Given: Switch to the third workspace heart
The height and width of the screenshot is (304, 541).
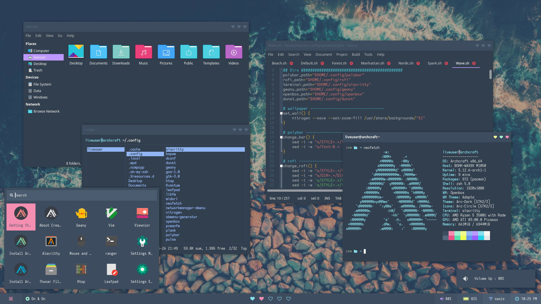Looking at the screenshot, I should coord(270,299).
